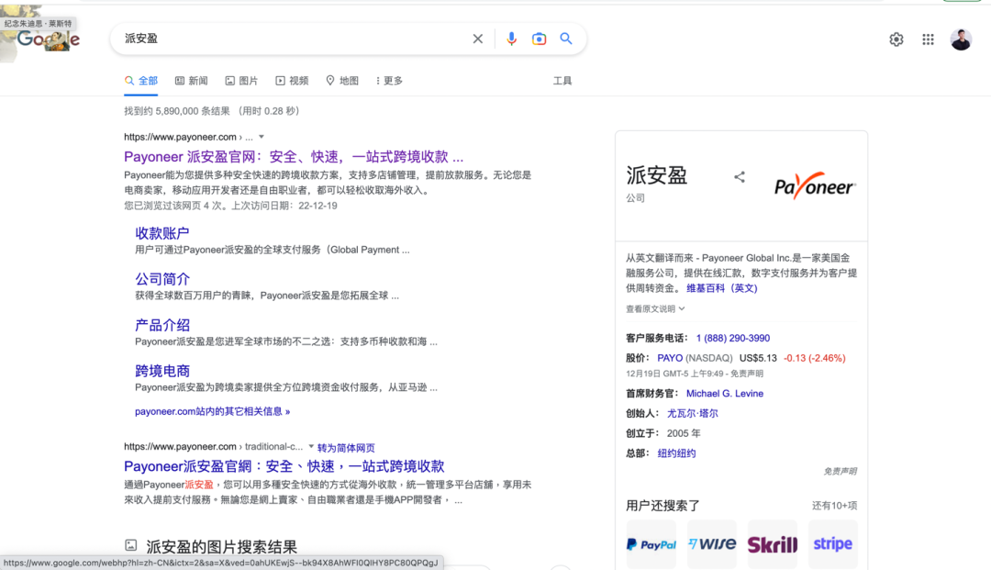This screenshot has width=991, height=570.
Task: Open Google Lens camera search
Action: pos(539,39)
